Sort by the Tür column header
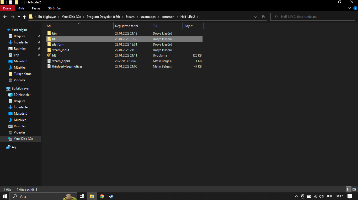The width and height of the screenshot is (358, 200). point(167,26)
